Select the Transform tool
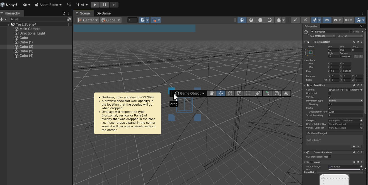The height and width of the screenshot is (185, 368). (x=257, y=93)
